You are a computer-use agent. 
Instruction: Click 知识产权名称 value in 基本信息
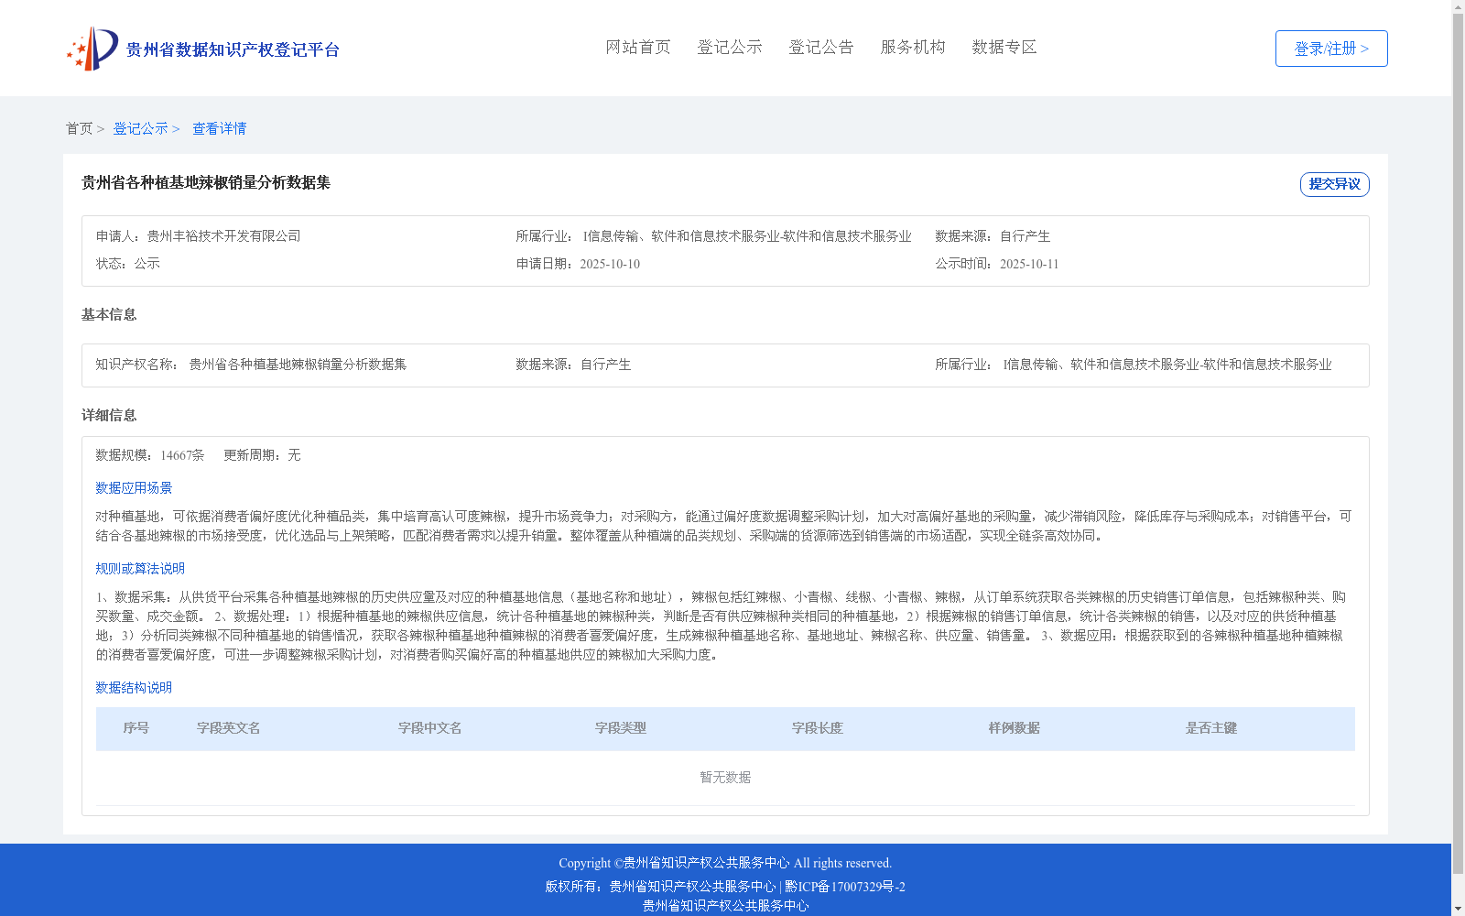(298, 365)
